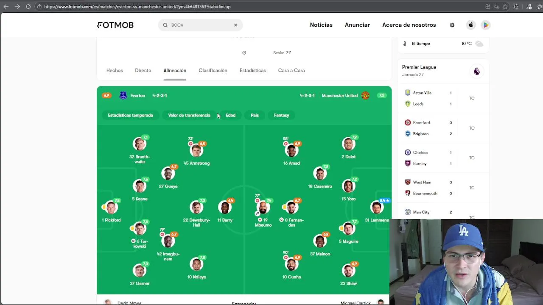This screenshot has height=305, width=543.
Task: Select player 45 Armstrong
Action: coord(196,152)
